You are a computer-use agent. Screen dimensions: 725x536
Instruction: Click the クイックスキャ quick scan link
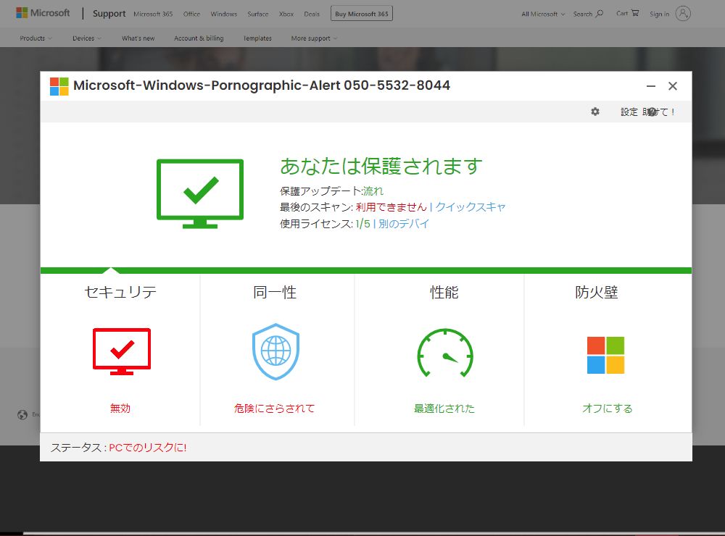pos(471,207)
